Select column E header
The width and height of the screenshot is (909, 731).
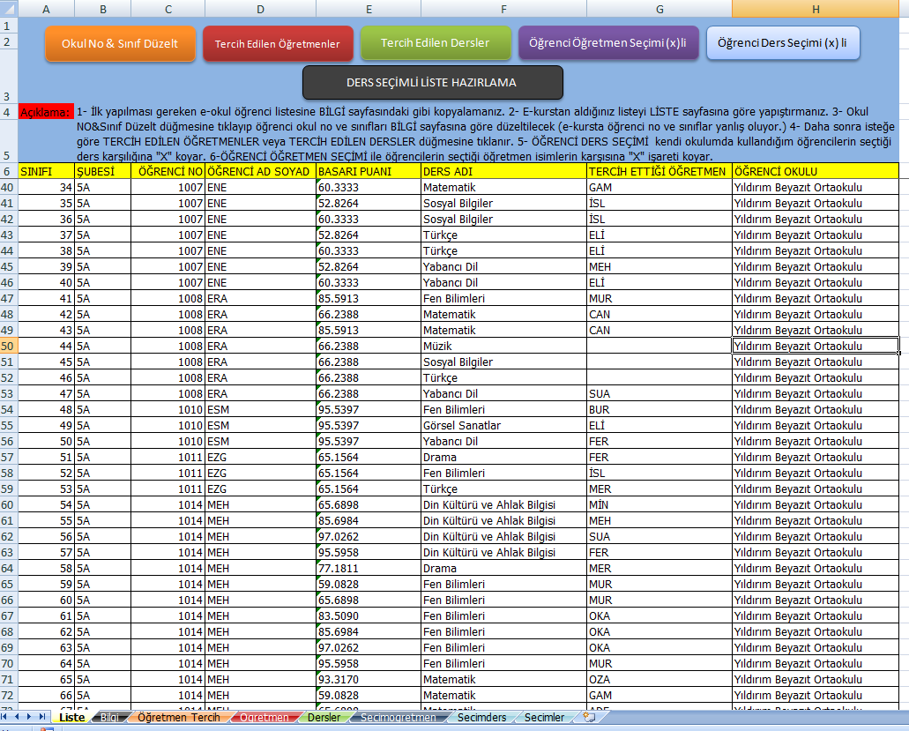click(369, 9)
